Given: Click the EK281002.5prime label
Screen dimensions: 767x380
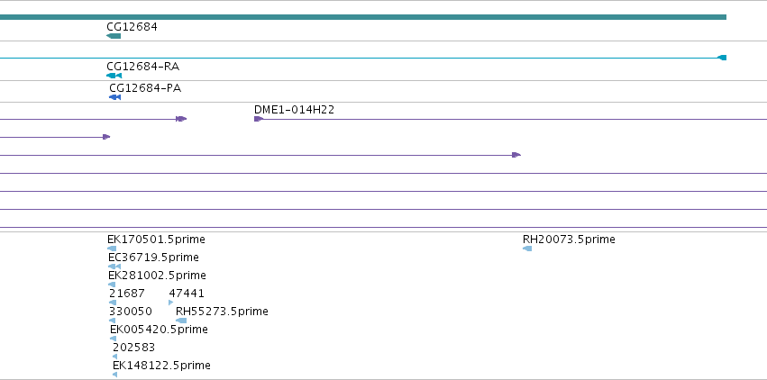Looking at the screenshot, I should (157, 276).
